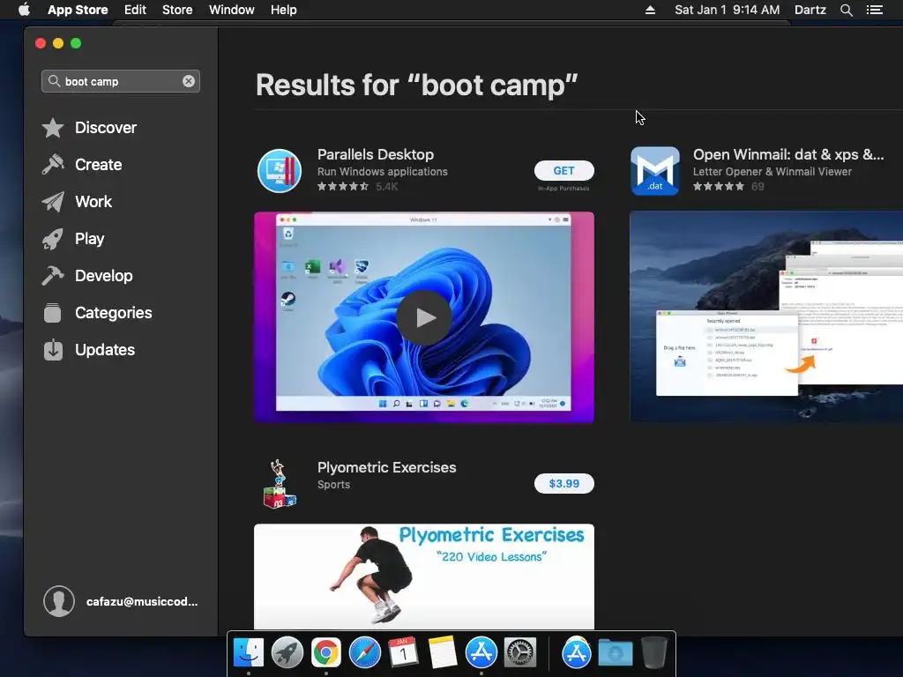Open the Store menu
Screen dimensions: 903x677
tap(177, 10)
